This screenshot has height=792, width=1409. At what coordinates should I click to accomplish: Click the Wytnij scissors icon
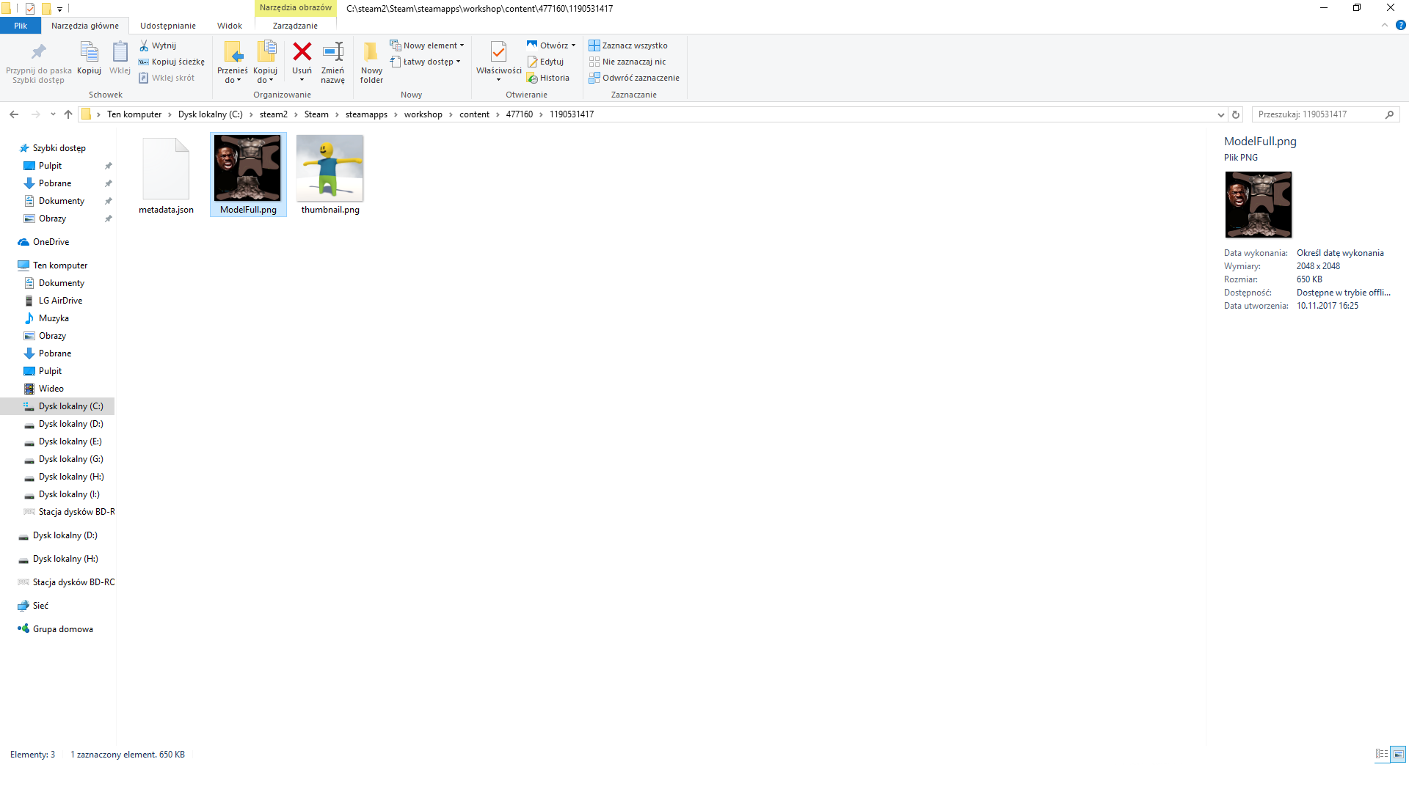145,45
